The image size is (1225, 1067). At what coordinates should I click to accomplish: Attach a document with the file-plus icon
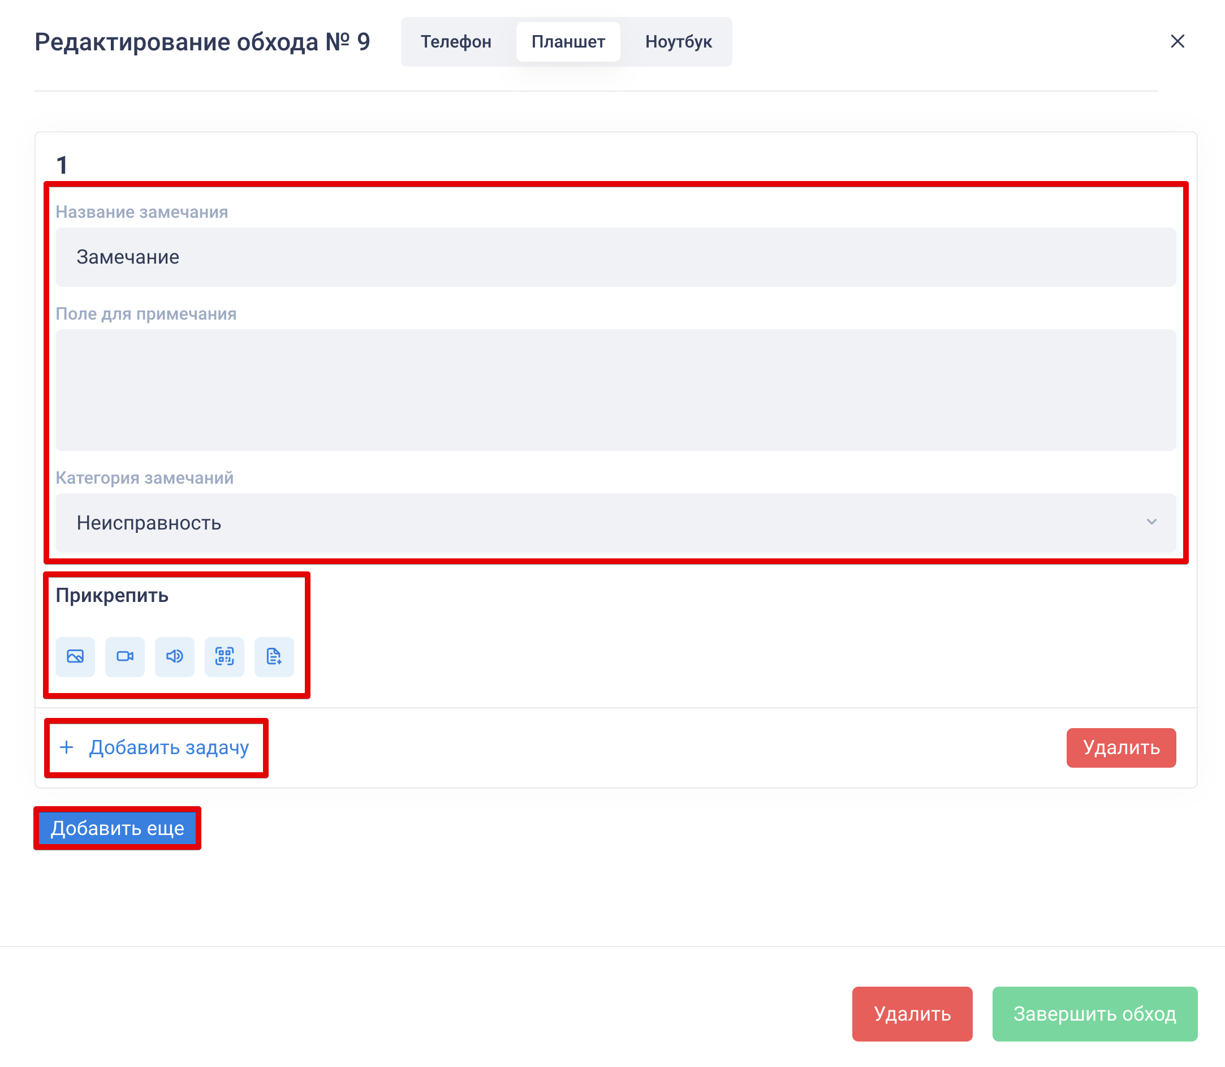274,656
